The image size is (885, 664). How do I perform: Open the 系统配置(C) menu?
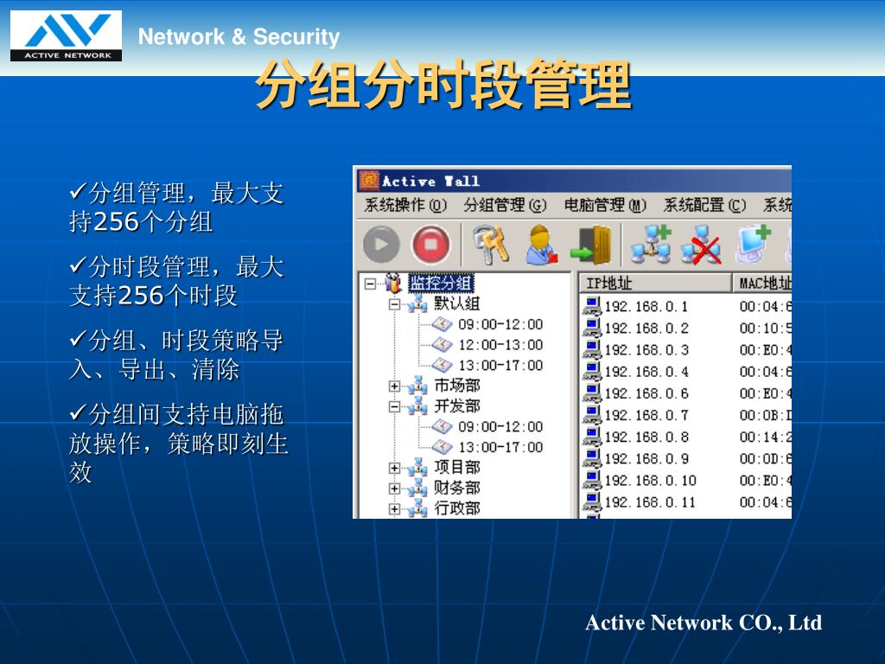click(704, 205)
